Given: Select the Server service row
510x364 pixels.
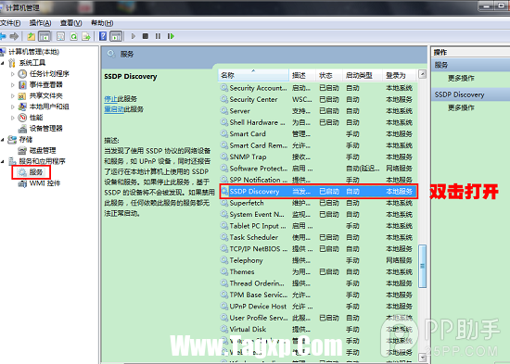Looking at the screenshot, I should point(318,111).
